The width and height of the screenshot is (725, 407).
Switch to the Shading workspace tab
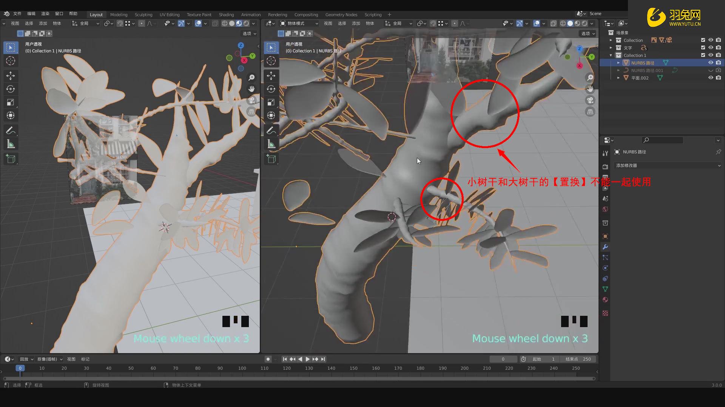pos(226,15)
